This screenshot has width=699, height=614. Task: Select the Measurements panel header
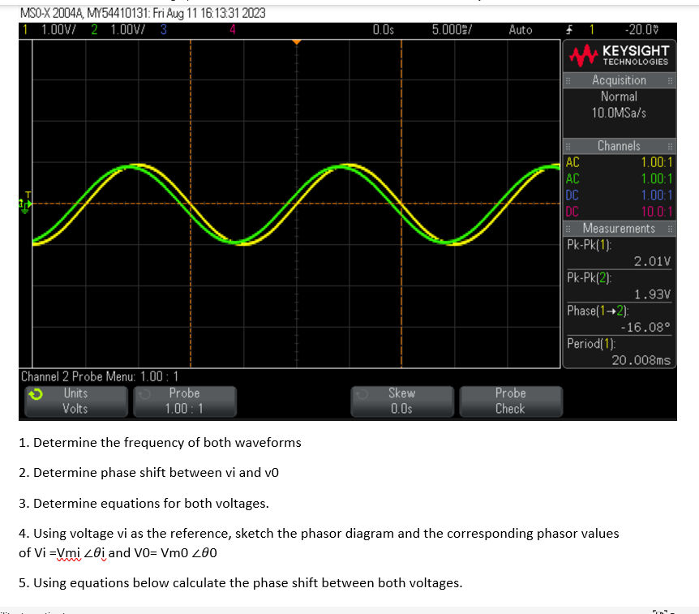tap(618, 228)
